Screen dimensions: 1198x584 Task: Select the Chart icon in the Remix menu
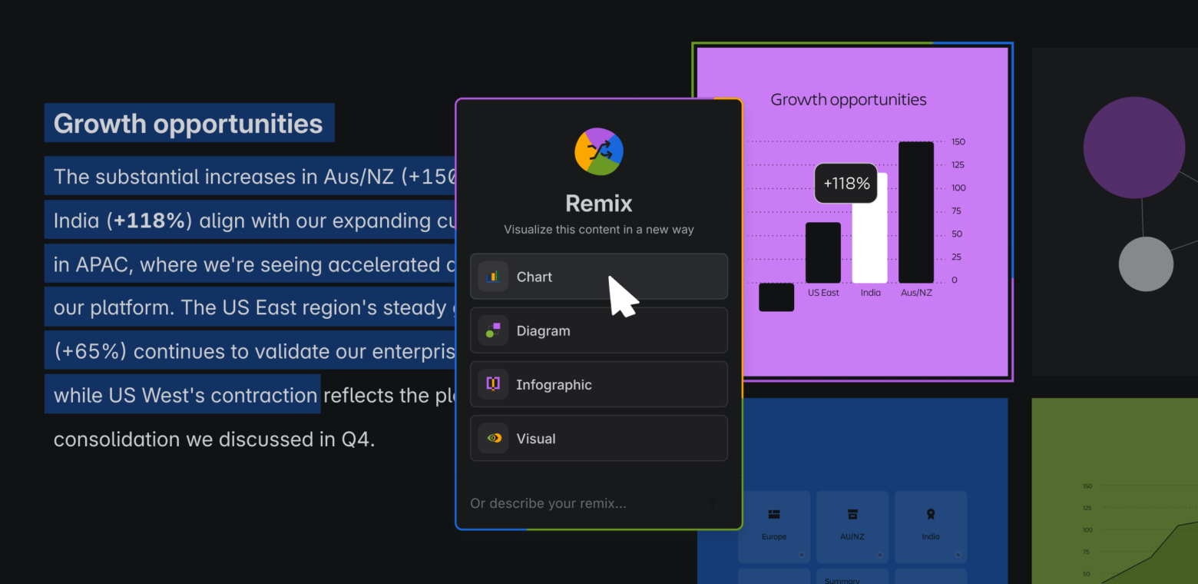click(x=493, y=277)
